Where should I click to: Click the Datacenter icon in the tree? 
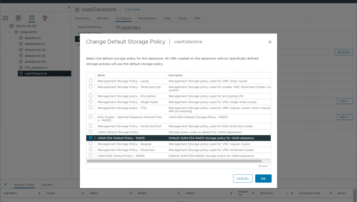pyautogui.click(x=16, y=32)
